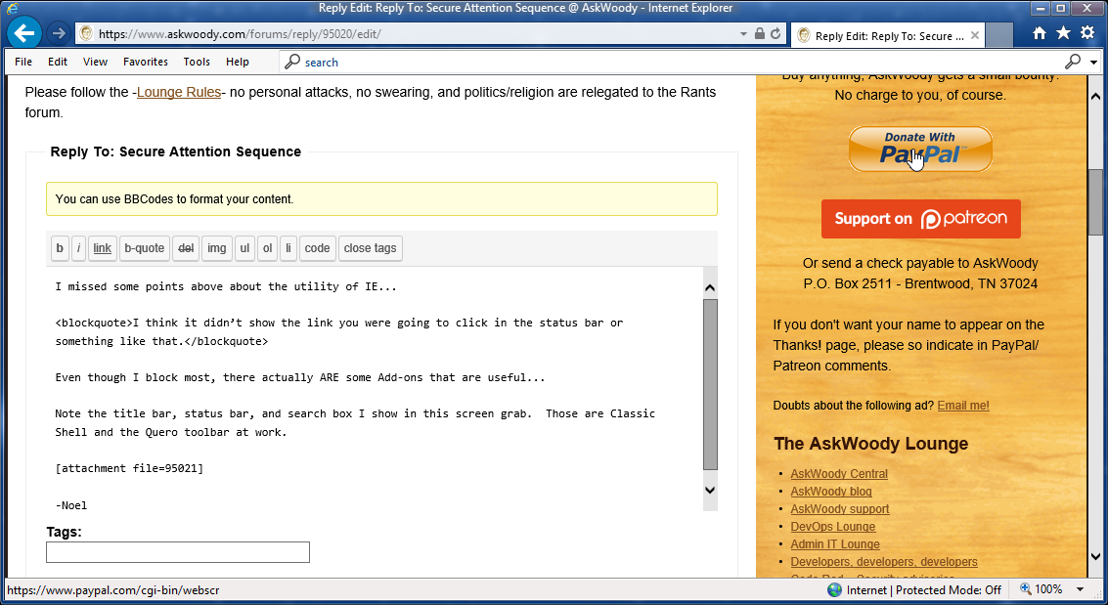Expand the search toolbar dropdown arrow
The image size is (1108, 605).
coord(1094,63)
